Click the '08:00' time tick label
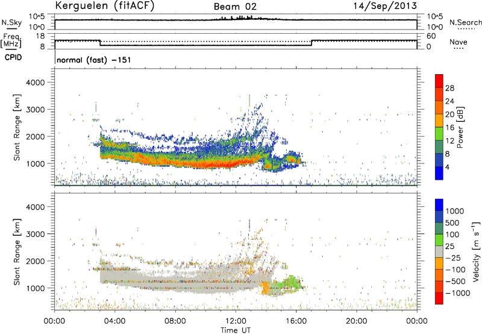The image size is (482, 334). click(x=175, y=321)
